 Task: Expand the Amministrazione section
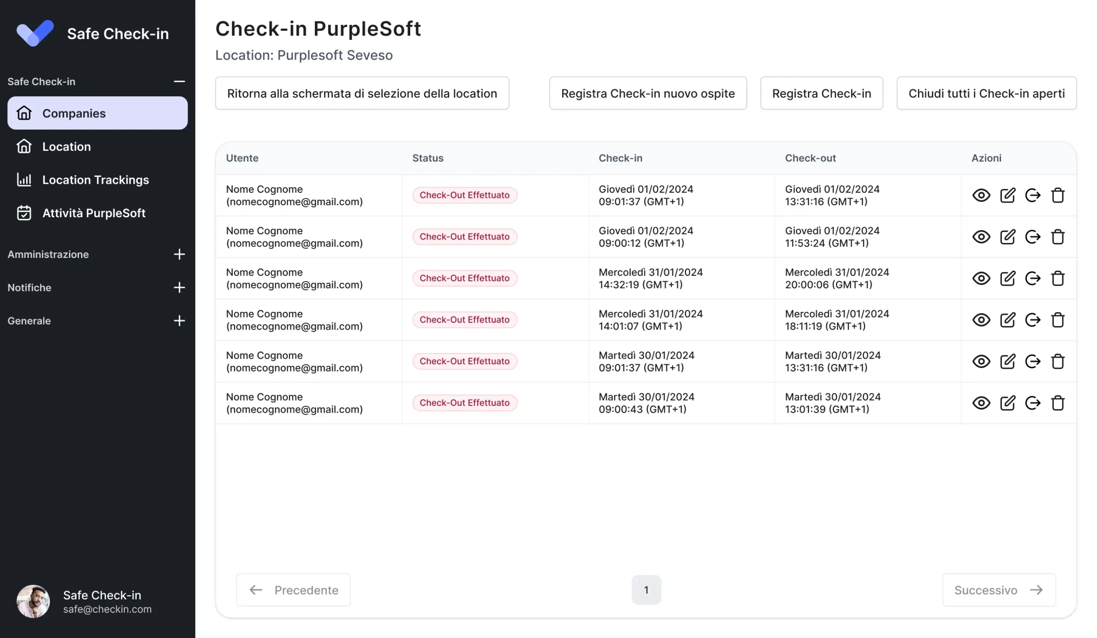[180, 254]
